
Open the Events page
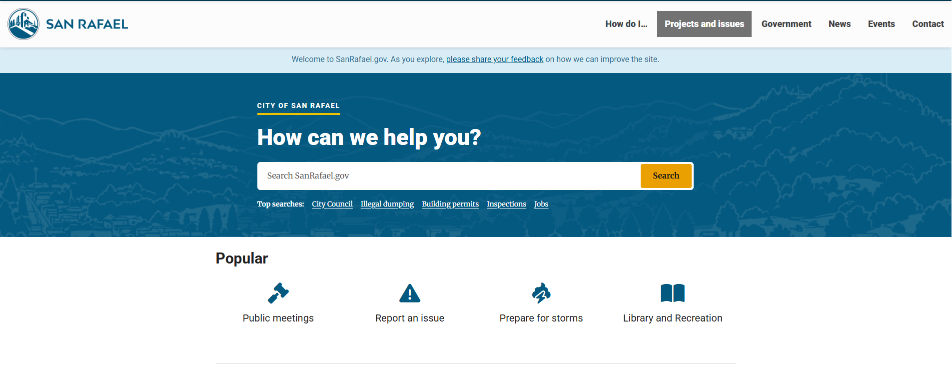882,24
